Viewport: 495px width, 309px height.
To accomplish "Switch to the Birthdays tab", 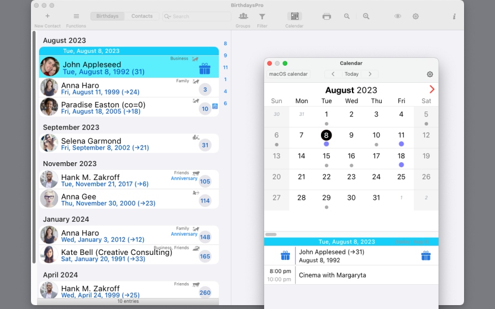I will [x=107, y=16].
